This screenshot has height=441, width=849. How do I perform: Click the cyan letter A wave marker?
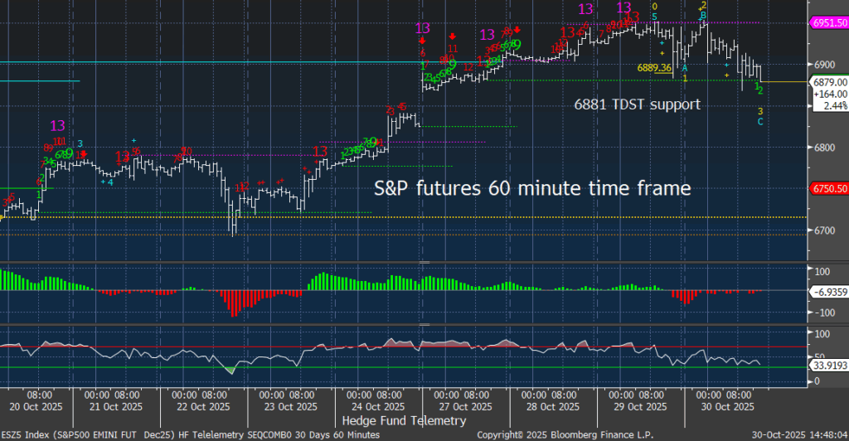coord(685,68)
